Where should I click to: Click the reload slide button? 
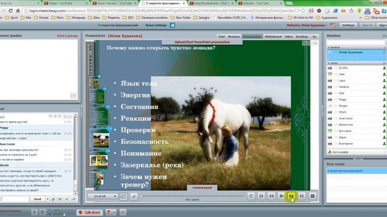251,196
